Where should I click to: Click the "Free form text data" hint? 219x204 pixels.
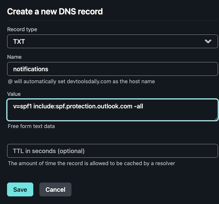tap(31, 126)
